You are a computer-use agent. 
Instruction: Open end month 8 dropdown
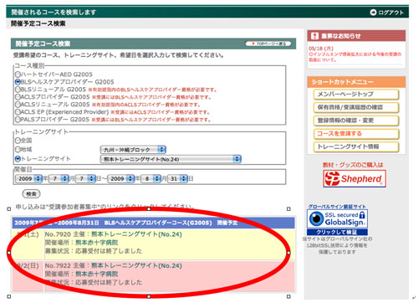coord(151,178)
